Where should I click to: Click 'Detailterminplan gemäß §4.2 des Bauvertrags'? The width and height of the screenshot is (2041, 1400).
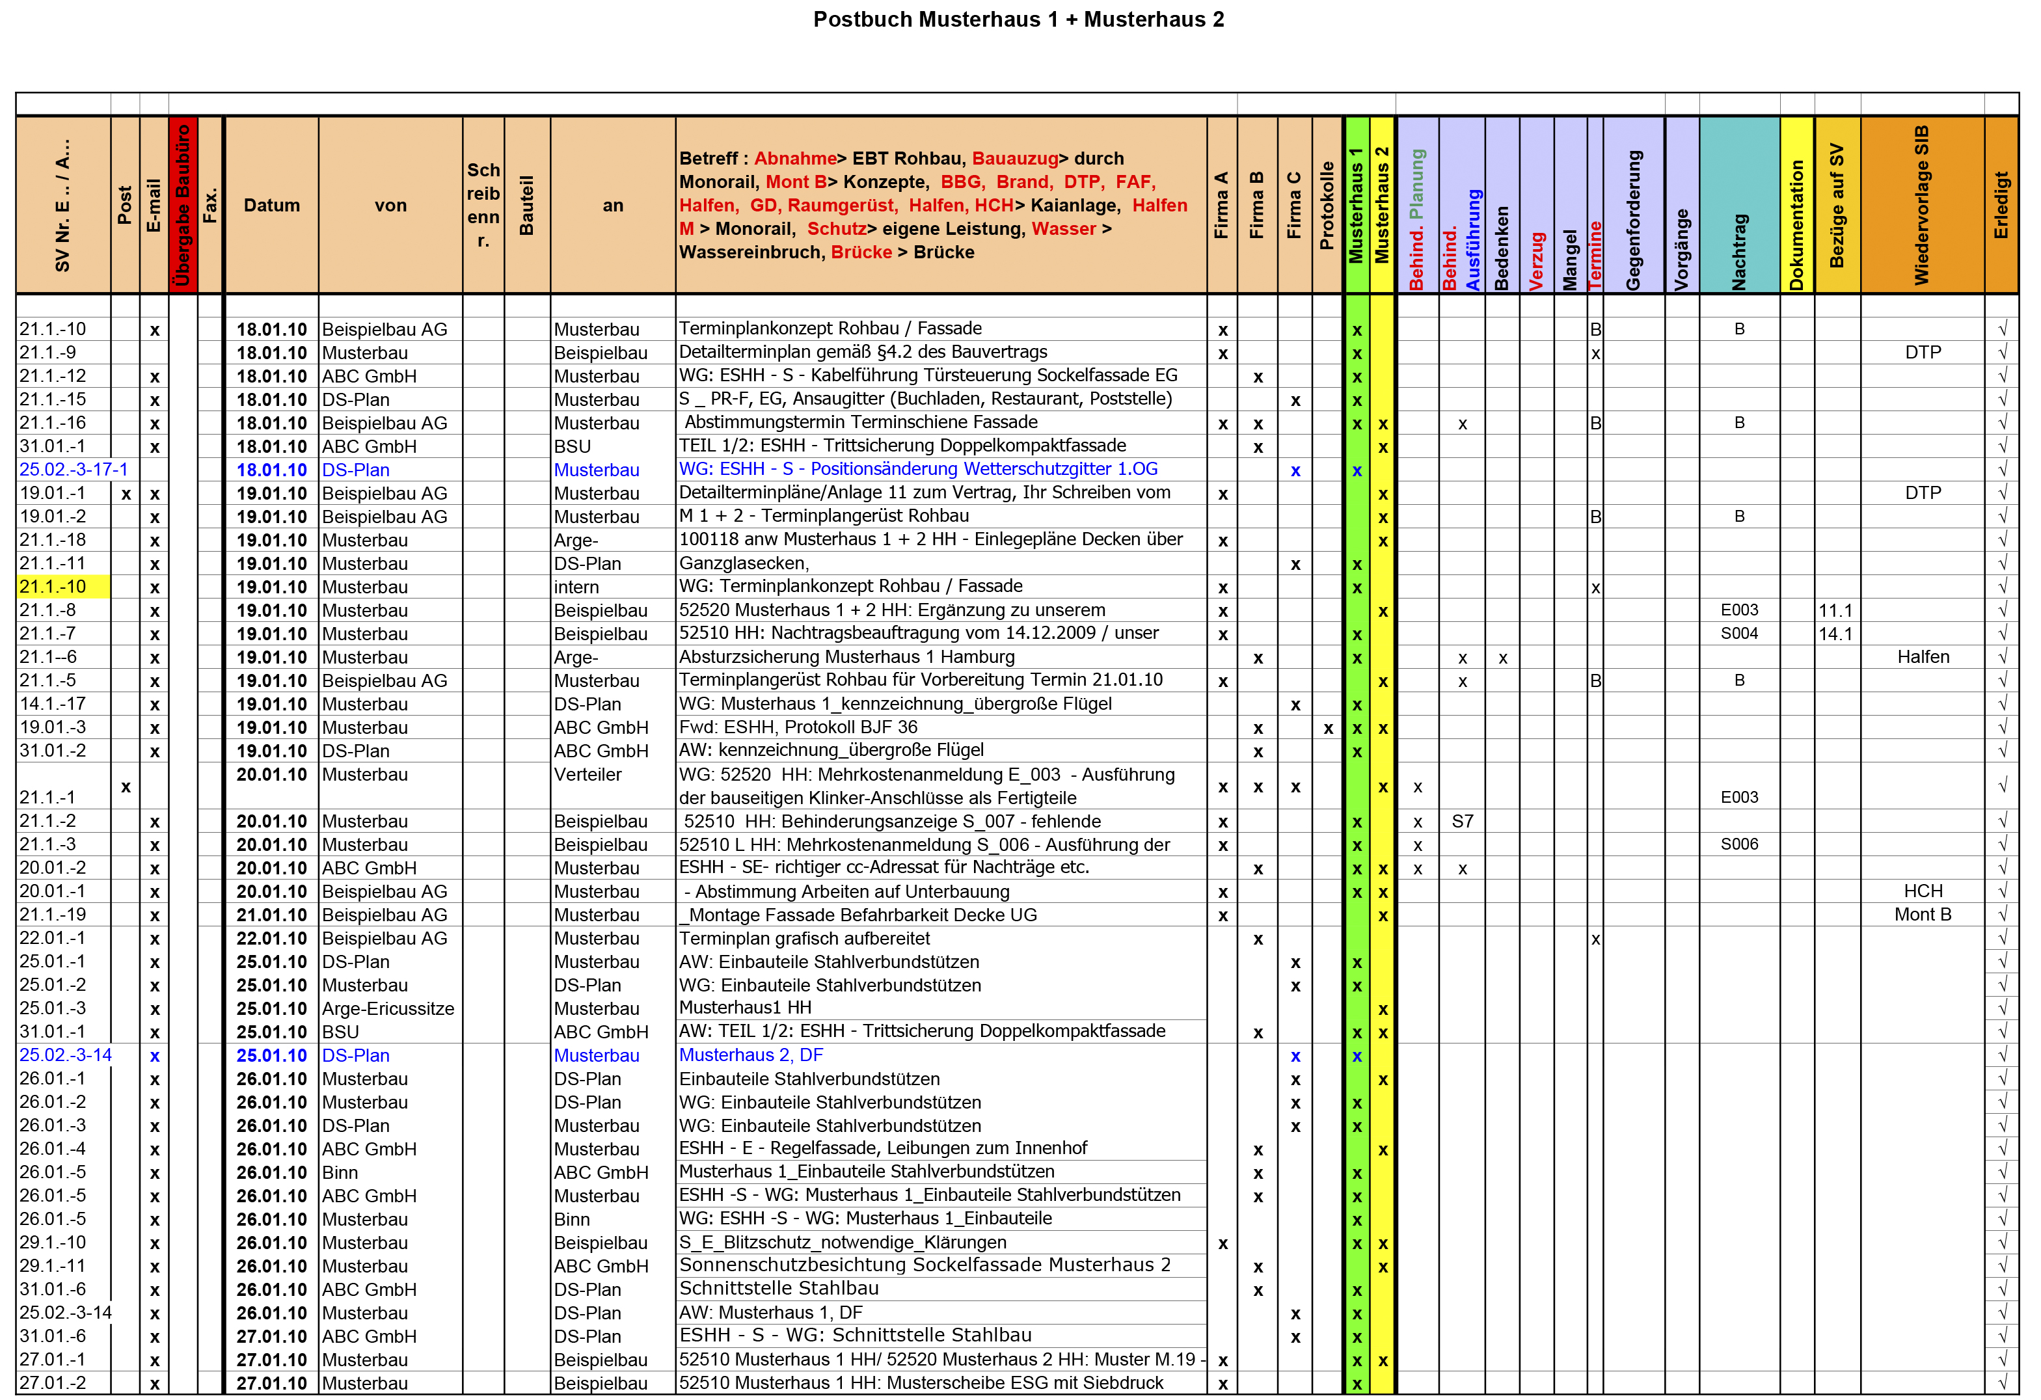pos(863,352)
